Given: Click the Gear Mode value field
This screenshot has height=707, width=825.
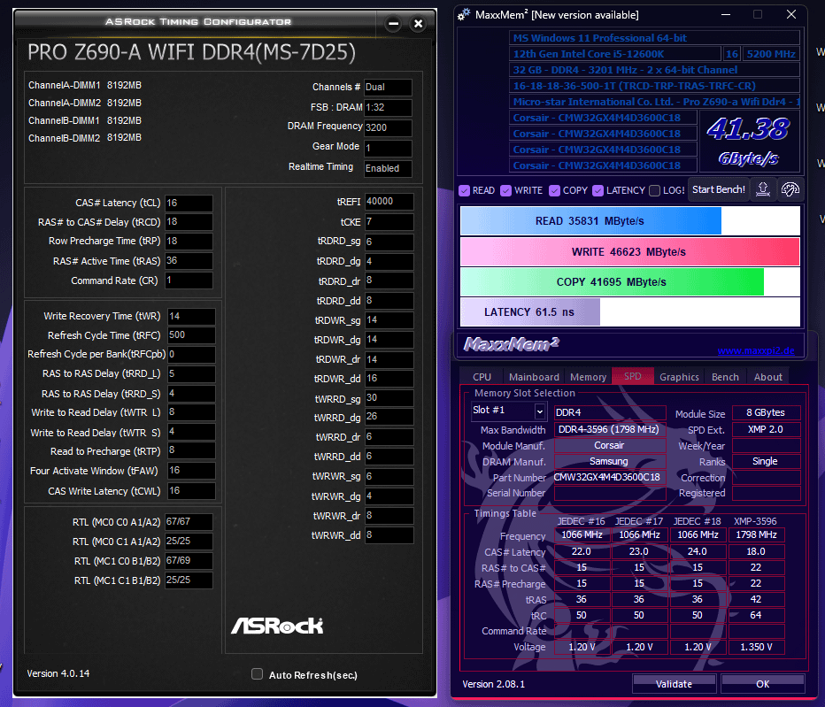Looking at the screenshot, I should [388, 148].
